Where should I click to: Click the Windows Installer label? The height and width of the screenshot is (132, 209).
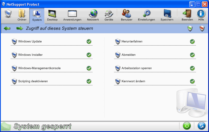coord(30,55)
